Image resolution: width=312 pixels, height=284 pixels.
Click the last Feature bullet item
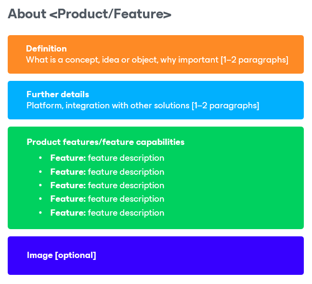pos(107,213)
